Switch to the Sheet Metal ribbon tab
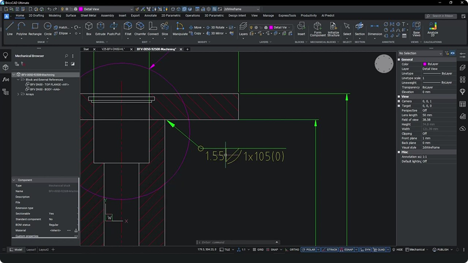 coord(88,15)
